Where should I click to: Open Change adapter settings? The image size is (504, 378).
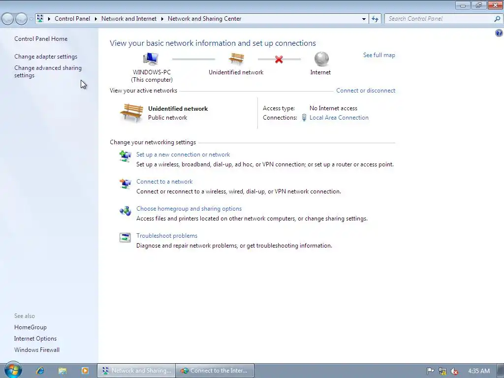tap(46, 57)
